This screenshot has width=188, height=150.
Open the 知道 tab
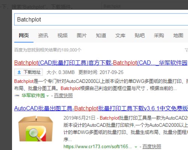101,36
